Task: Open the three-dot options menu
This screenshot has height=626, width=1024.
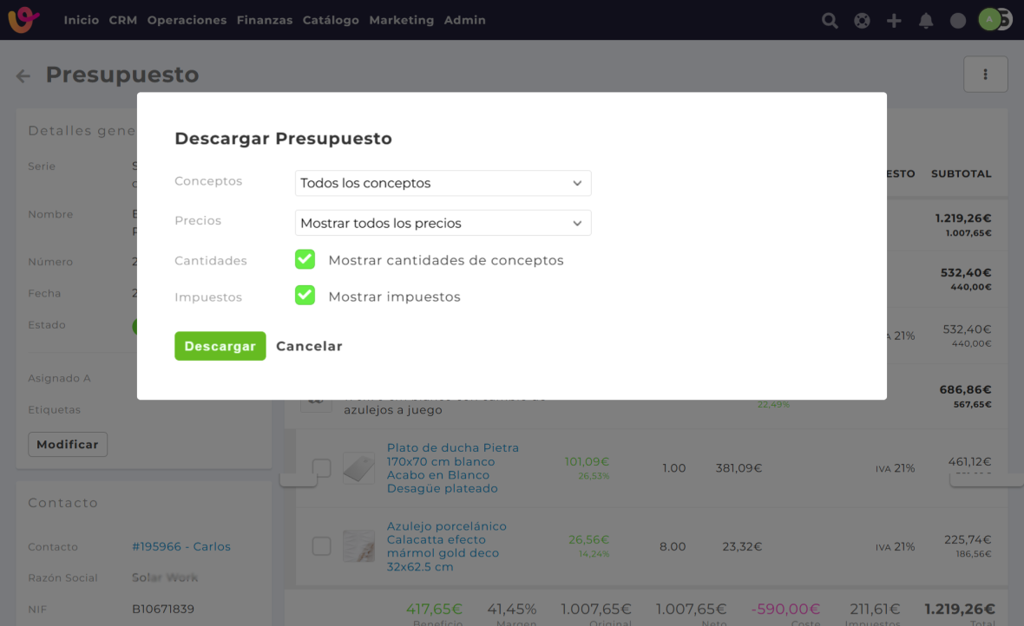Action: click(x=985, y=75)
